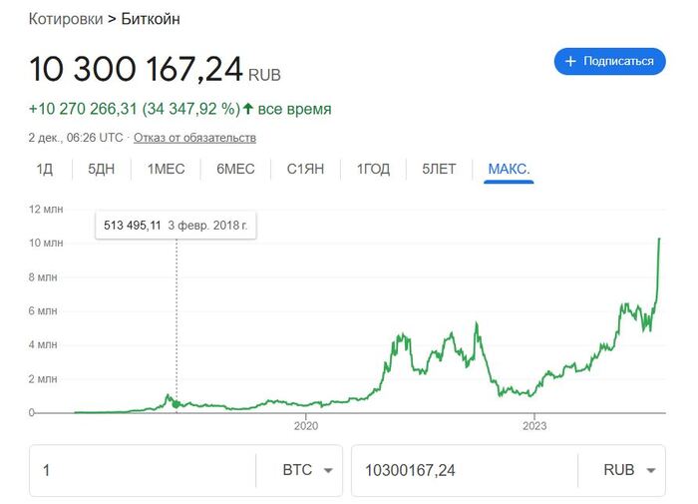Select the 6МЕС range tab
This screenshot has height=504, width=698.
pos(235,169)
